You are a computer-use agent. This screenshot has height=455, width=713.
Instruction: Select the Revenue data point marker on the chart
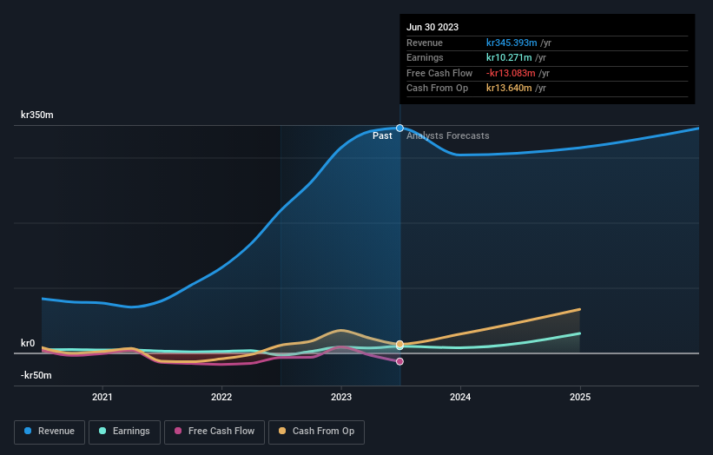tap(399, 129)
